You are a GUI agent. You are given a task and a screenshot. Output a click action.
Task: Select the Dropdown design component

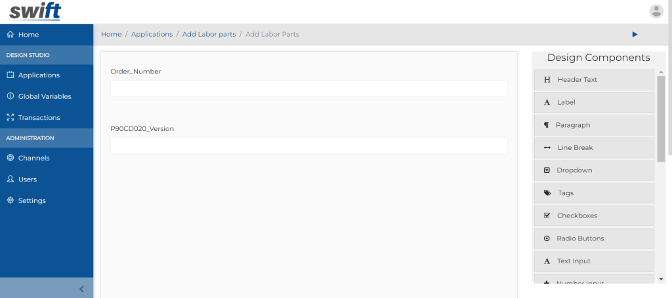(594, 170)
